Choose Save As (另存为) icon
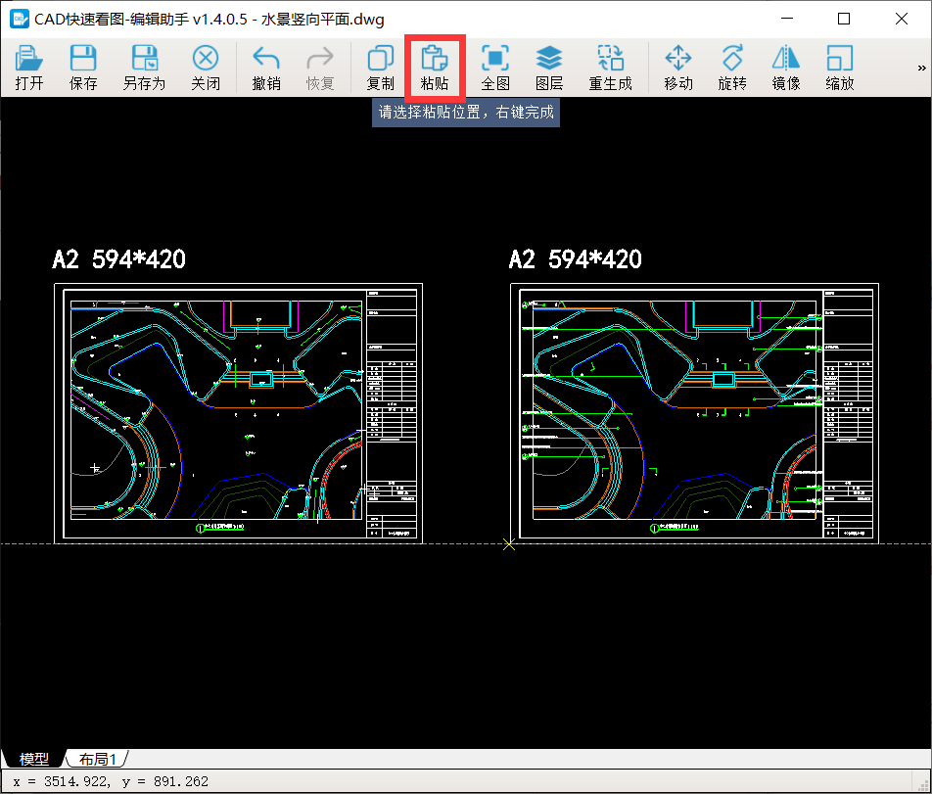Screen dimensions: 932x794 tap(144, 67)
